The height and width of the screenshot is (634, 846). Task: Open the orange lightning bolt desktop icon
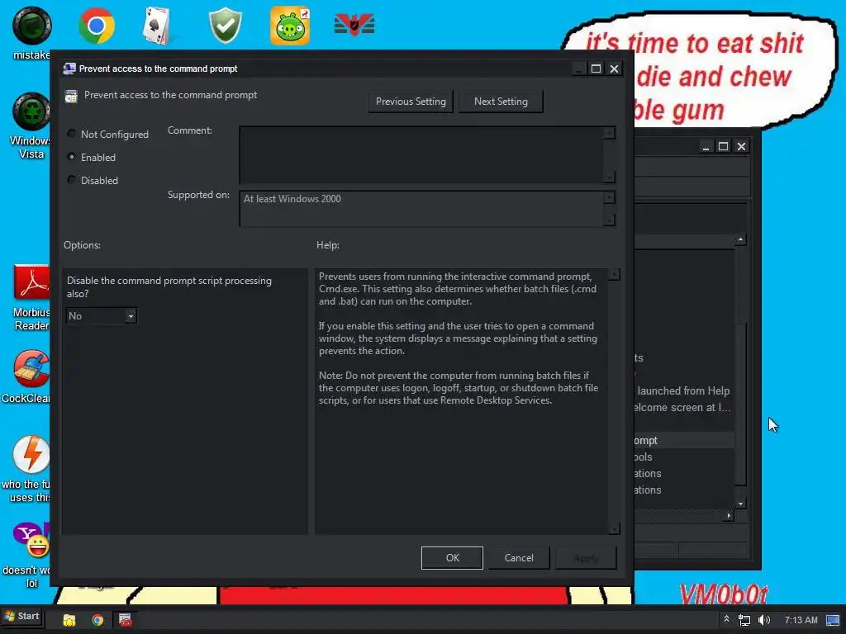(31, 454)
